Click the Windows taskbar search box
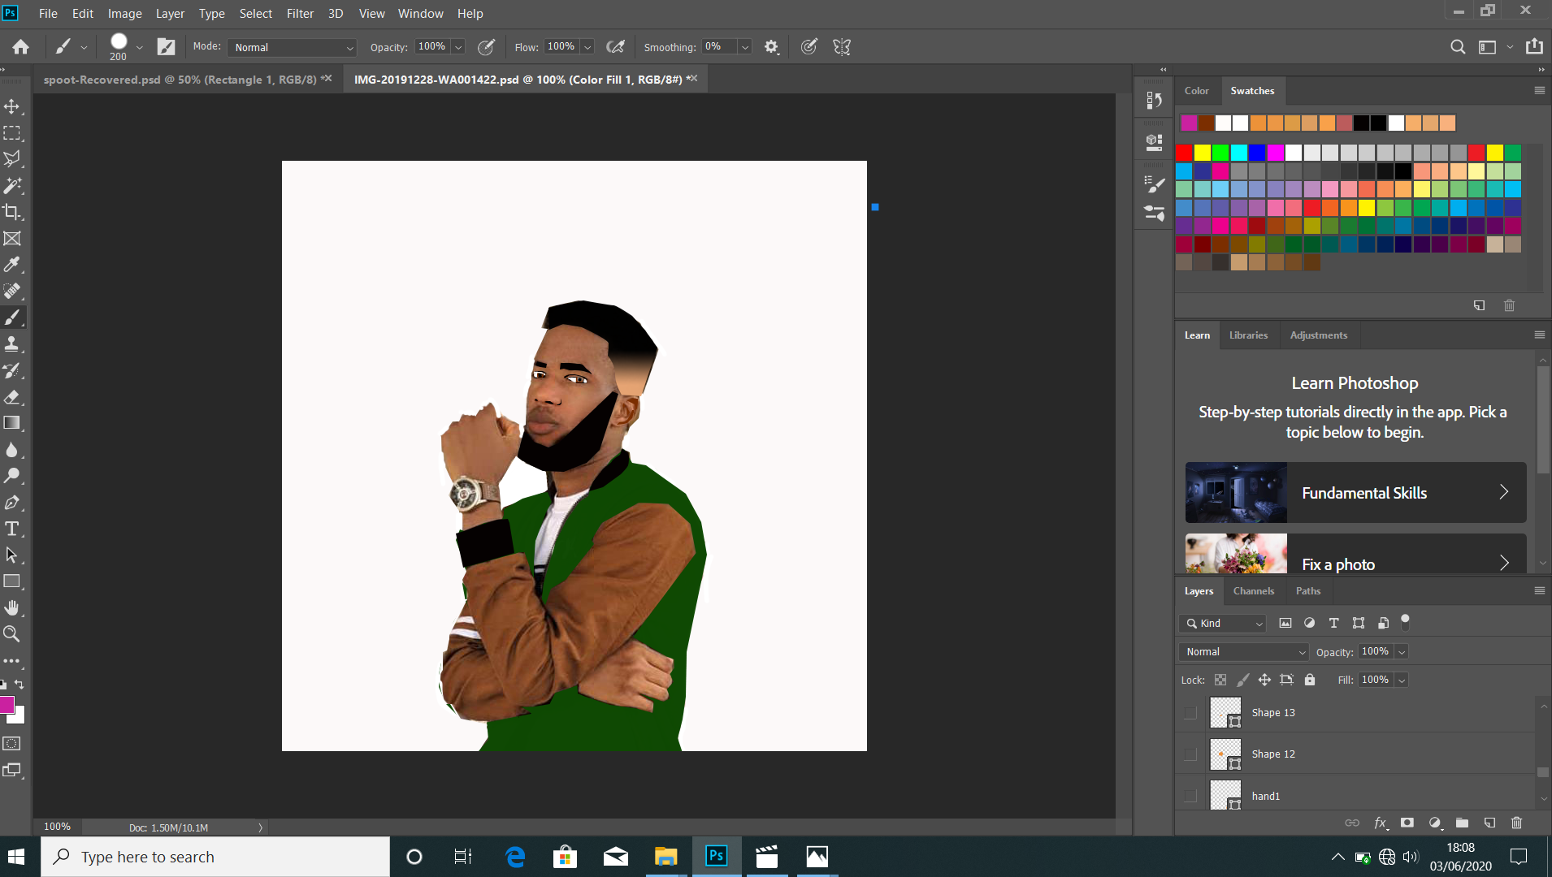The height and width of the screenshot is (877, 1552). (x=215, y=857)
